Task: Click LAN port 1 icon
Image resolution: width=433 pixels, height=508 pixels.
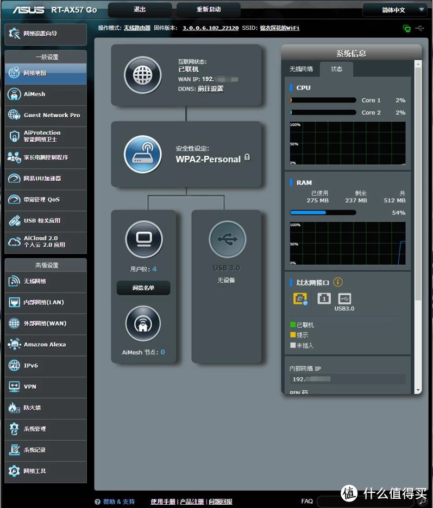Action: click(324, 298)
